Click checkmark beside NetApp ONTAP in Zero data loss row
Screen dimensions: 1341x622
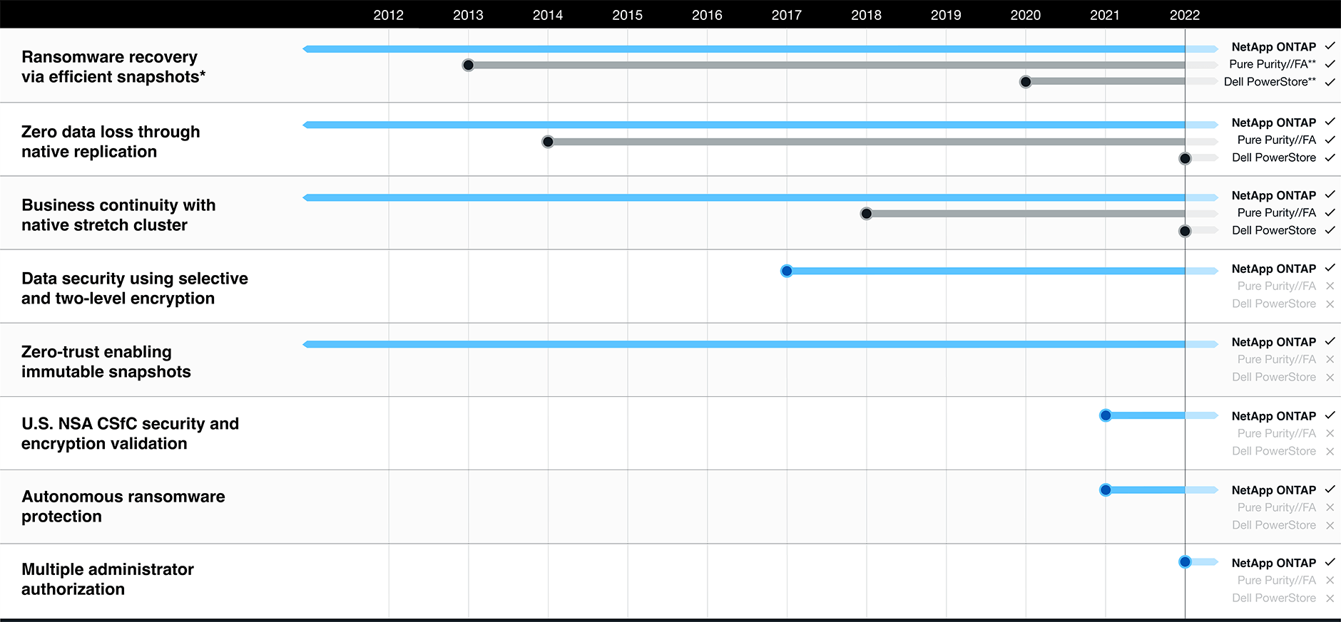pyautogui.click(x=1330, y=122)
